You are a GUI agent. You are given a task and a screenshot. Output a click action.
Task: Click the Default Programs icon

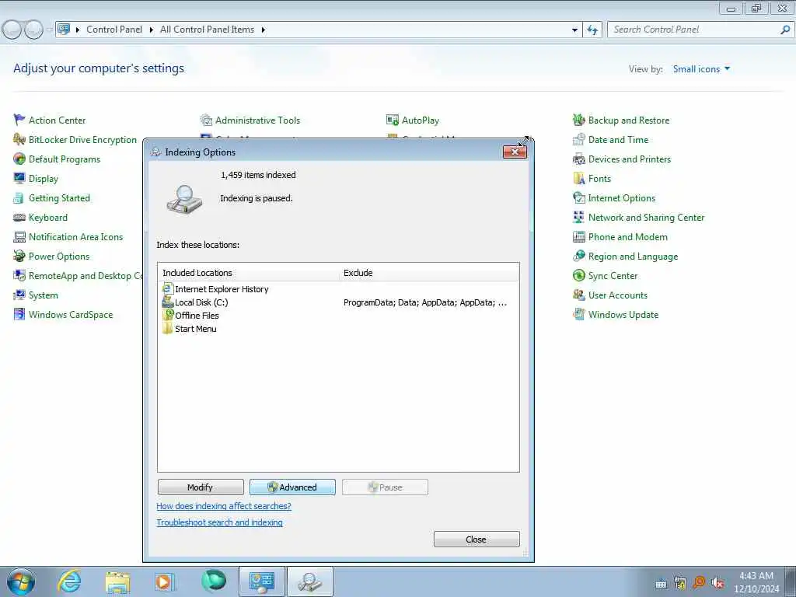click(19, 159)
